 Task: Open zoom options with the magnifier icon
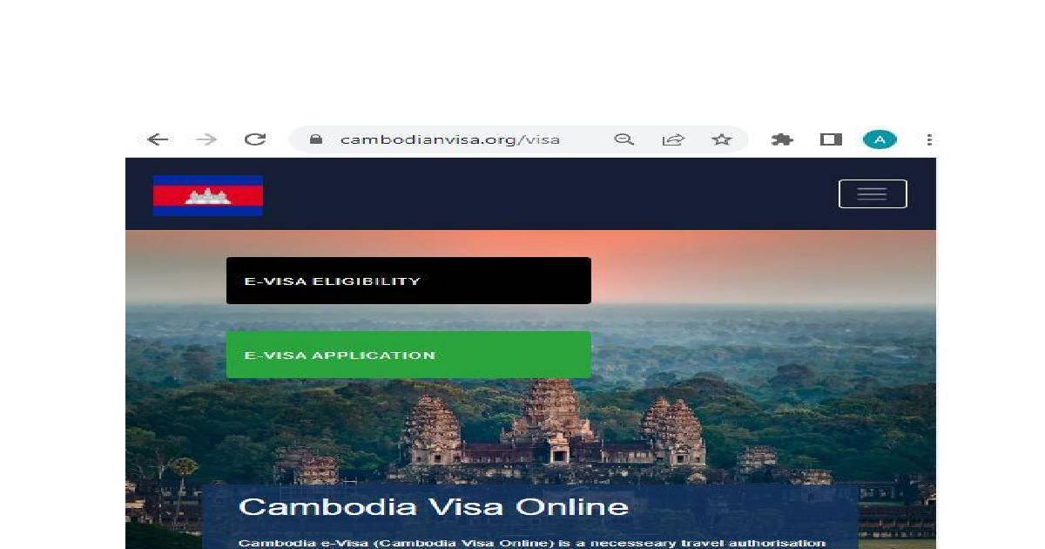click(x=624, y=139)
